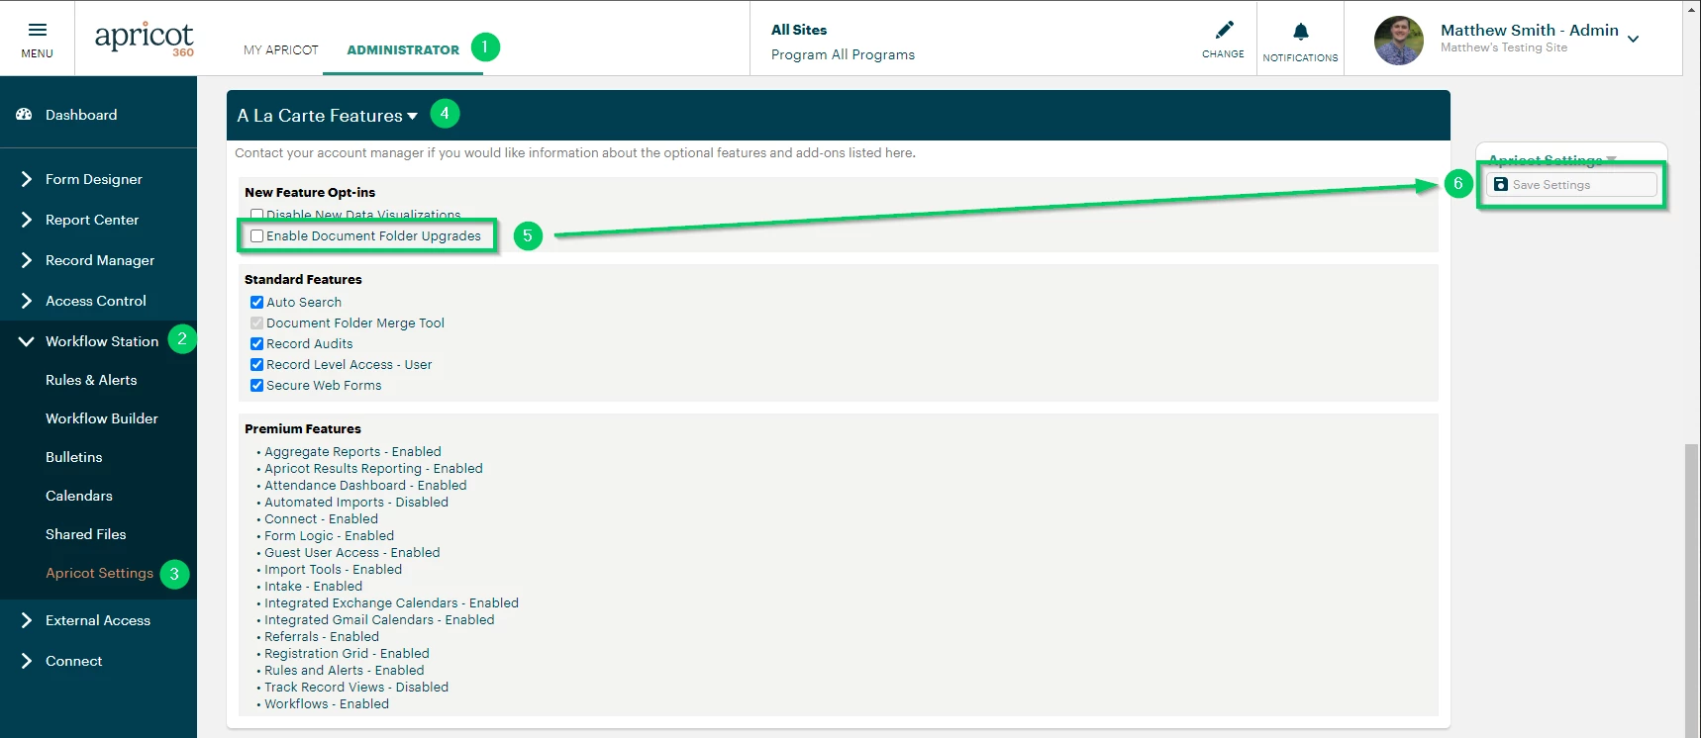Uncheck the Record Audits checkbox
This screenshot has height=738, width=1701.
pos(256,343)
